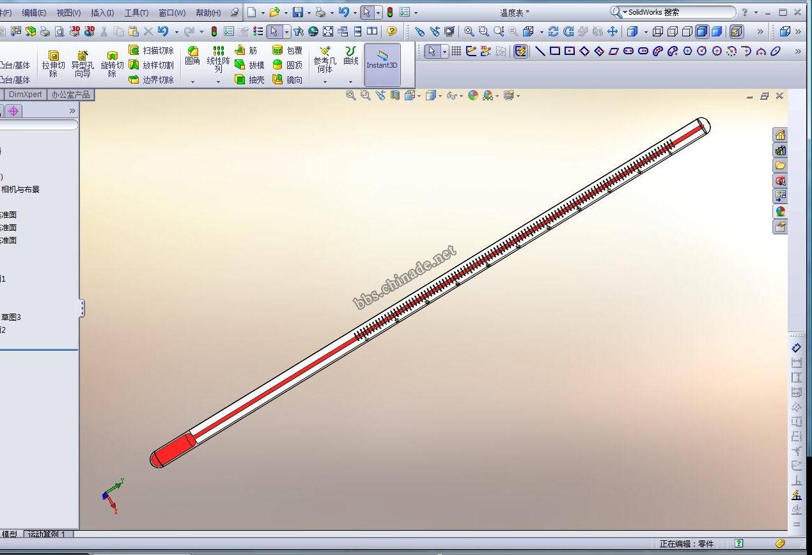This screenshot has width=812, height=555.
Task: Switch to Shaded display style without edges
Action: tap(717, 31)
